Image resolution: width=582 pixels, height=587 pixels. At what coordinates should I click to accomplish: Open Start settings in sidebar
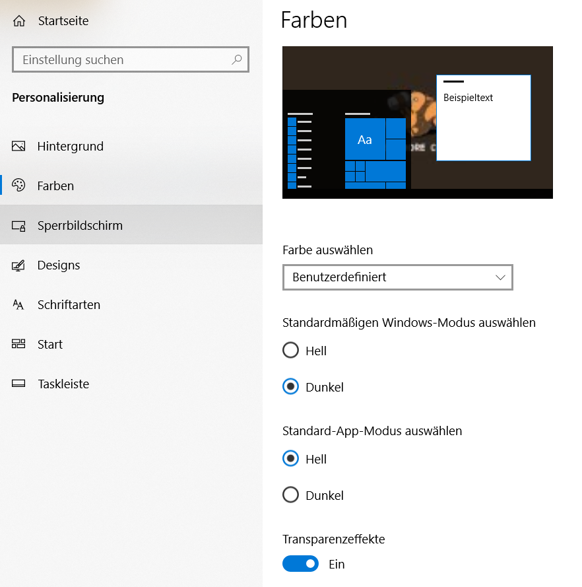[131, 345]
